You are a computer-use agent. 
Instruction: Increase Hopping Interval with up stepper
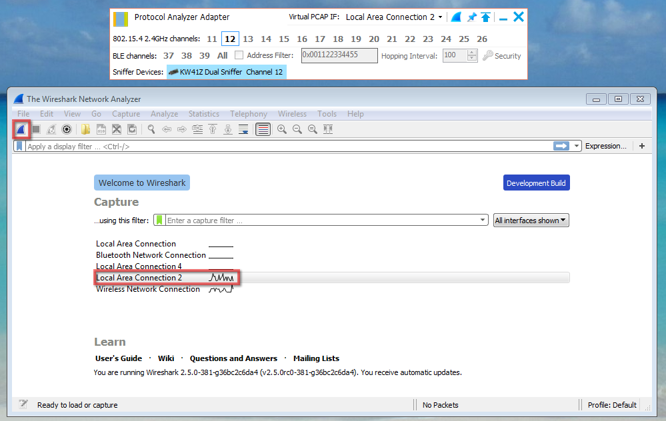pyautogui.click(x=472, y=53)
